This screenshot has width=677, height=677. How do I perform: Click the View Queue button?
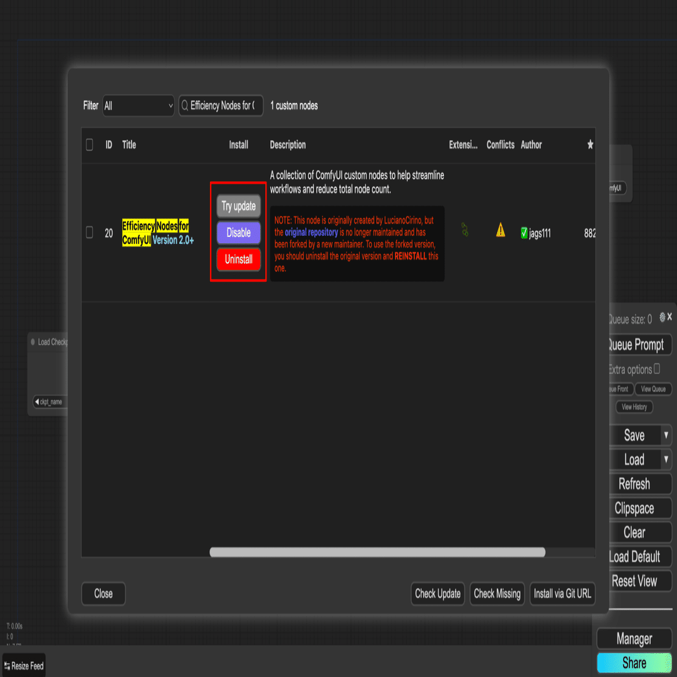coord(653,389)
